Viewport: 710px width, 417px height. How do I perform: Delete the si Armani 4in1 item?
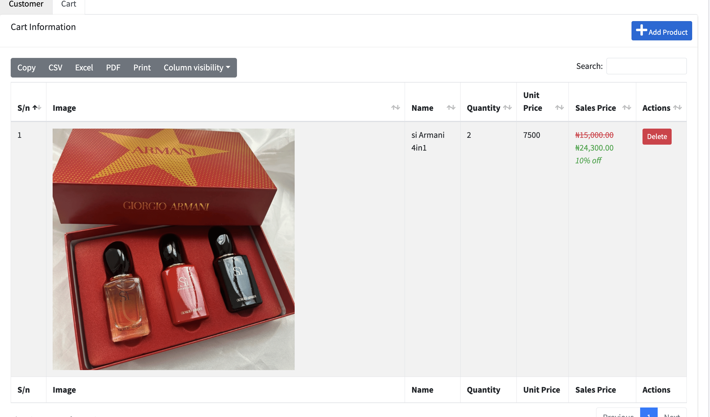[657, 137]
